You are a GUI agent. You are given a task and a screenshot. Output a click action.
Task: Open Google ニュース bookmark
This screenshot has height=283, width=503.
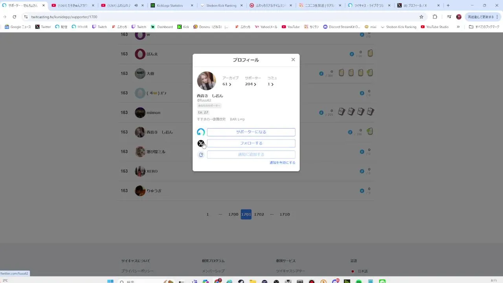pyautogui.click(x=18, y=27)
